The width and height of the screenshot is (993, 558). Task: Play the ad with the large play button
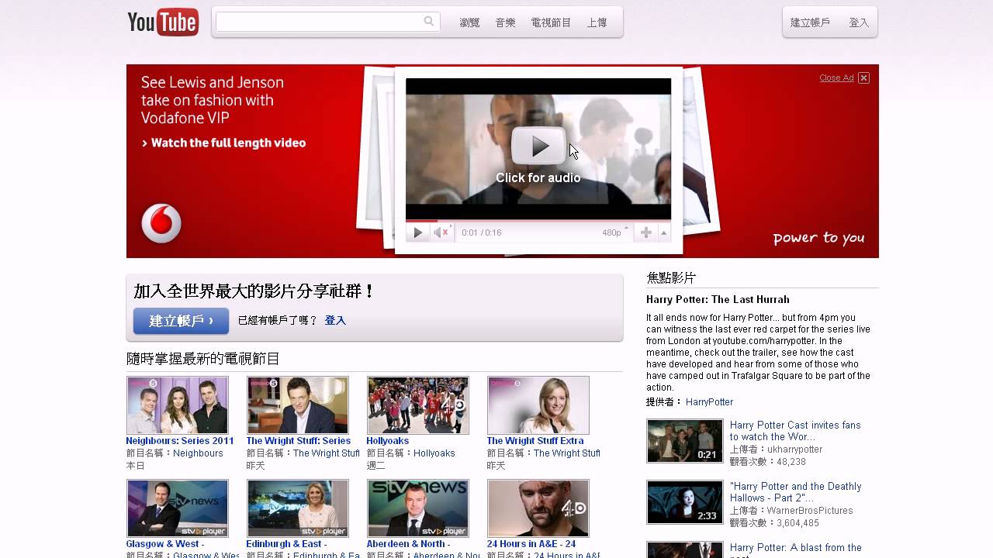(x=538, y=146)
